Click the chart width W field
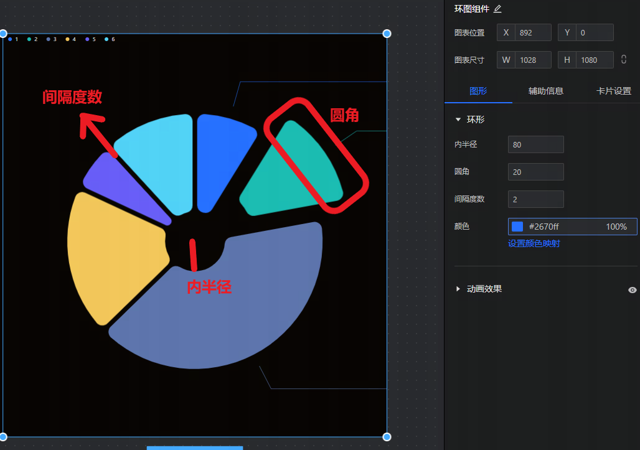 pos(532,60)
